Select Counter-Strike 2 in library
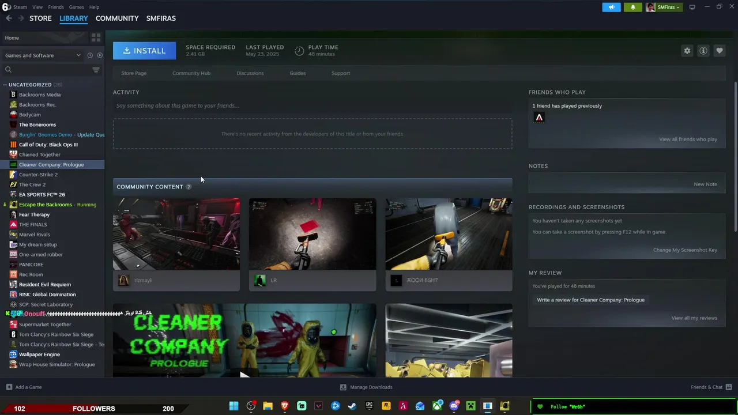738x415 pixels. (x=38, y=175)
